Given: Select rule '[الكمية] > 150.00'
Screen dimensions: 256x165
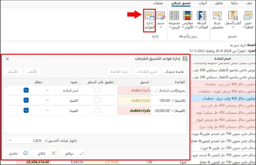Looking at the screenshot, I should pyautogui.click(x=172, y=101).
